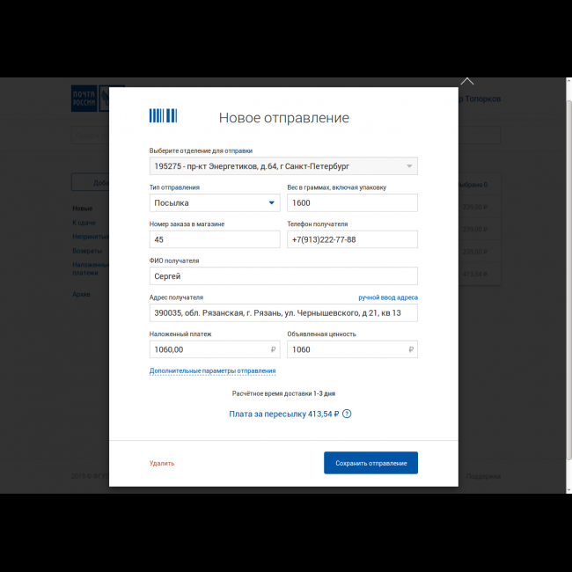The image size is (572, 572).
Task: Click the barcode icon in dialog header
Action: pos(163,115)
